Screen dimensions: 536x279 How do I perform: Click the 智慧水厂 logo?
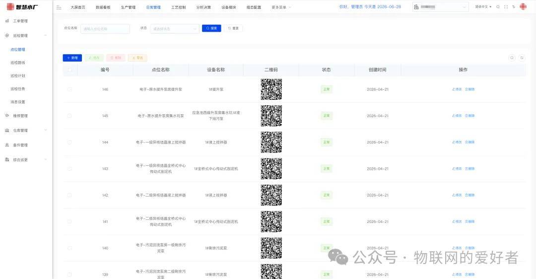coord(22,6)
